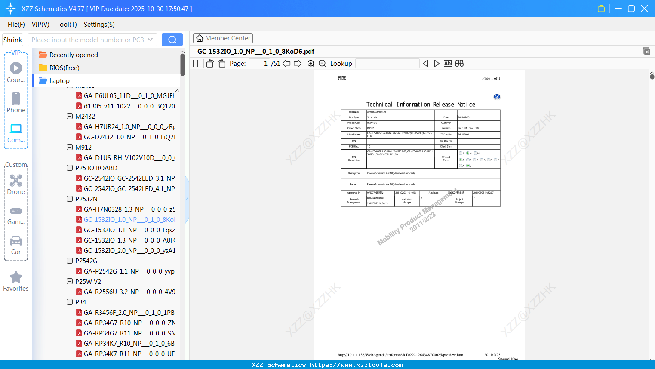Click the yellow toolbox icon in title bar
Screen dimensions: 655x369
601,9
